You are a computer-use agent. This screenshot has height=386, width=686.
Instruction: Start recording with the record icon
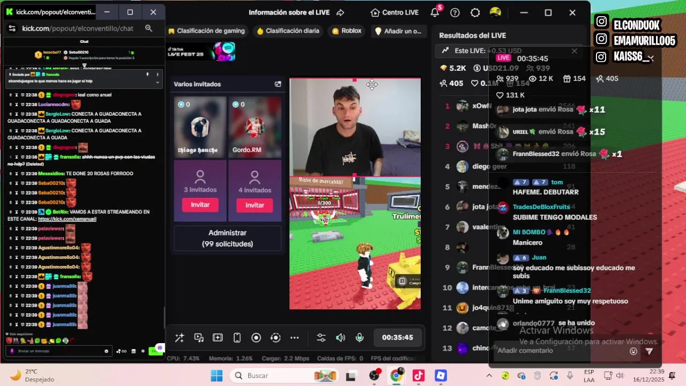256,338
